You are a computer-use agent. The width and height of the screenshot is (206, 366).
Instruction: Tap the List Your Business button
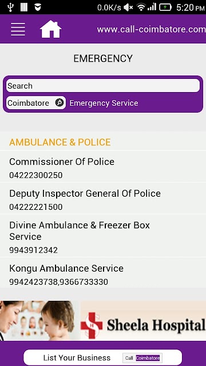click(103, 357)
